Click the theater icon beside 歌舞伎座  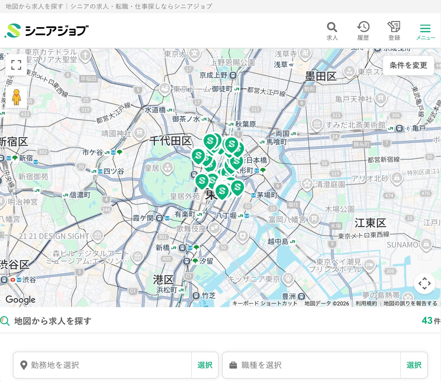(215, 228)
